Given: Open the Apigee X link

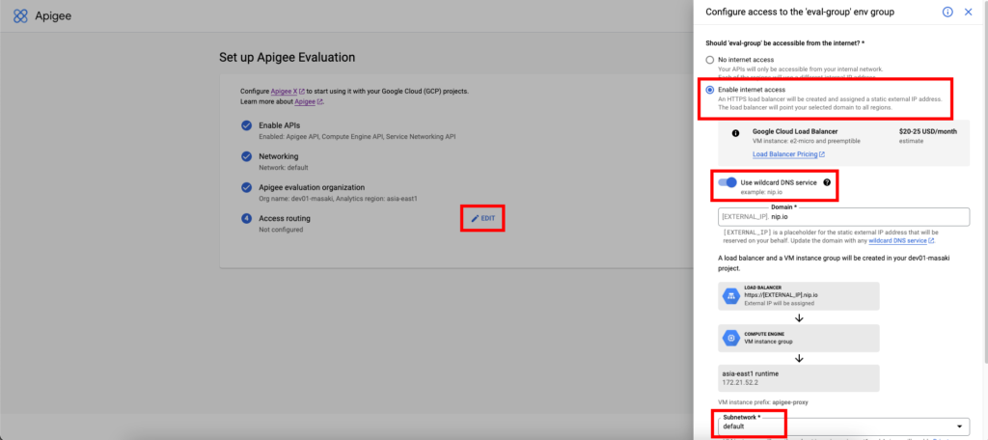Looking at the screenshot, I should 288,91.
